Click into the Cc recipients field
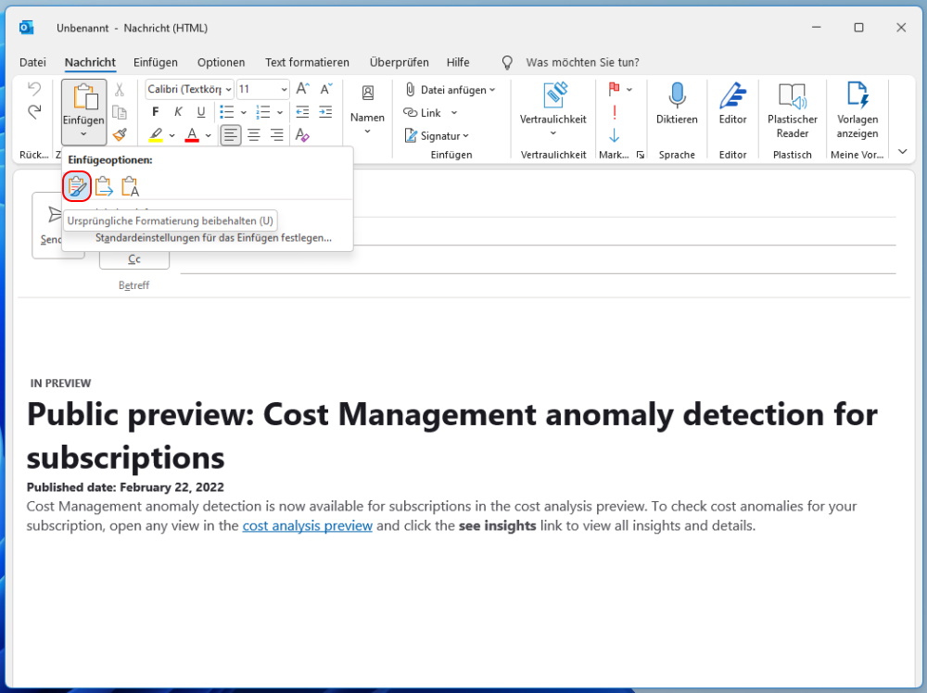927x693 pixels. (538, 260)
